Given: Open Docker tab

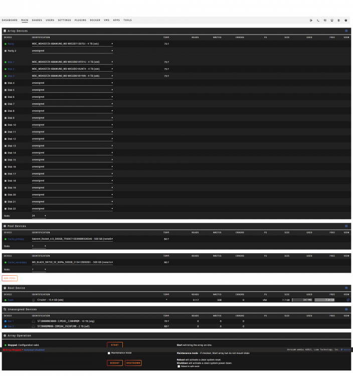Looking at the screenshot, I should [x=95, y=20].
